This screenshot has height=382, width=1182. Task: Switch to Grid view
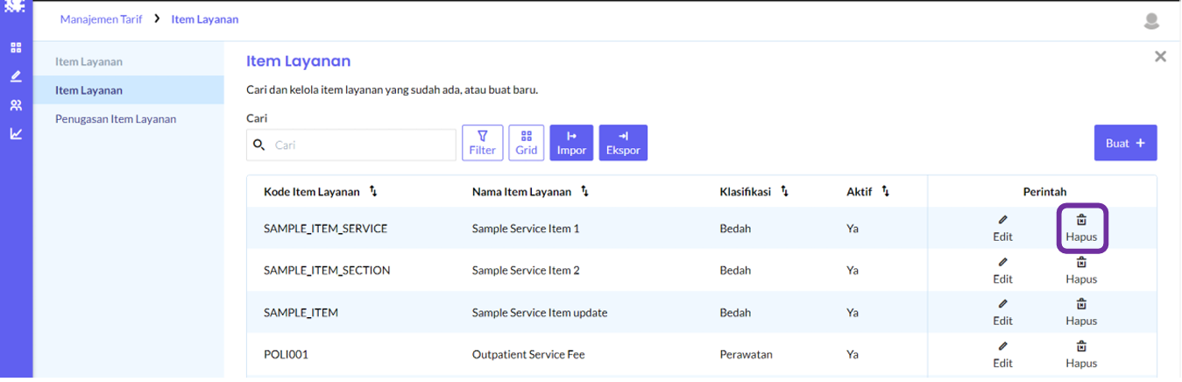526,143
